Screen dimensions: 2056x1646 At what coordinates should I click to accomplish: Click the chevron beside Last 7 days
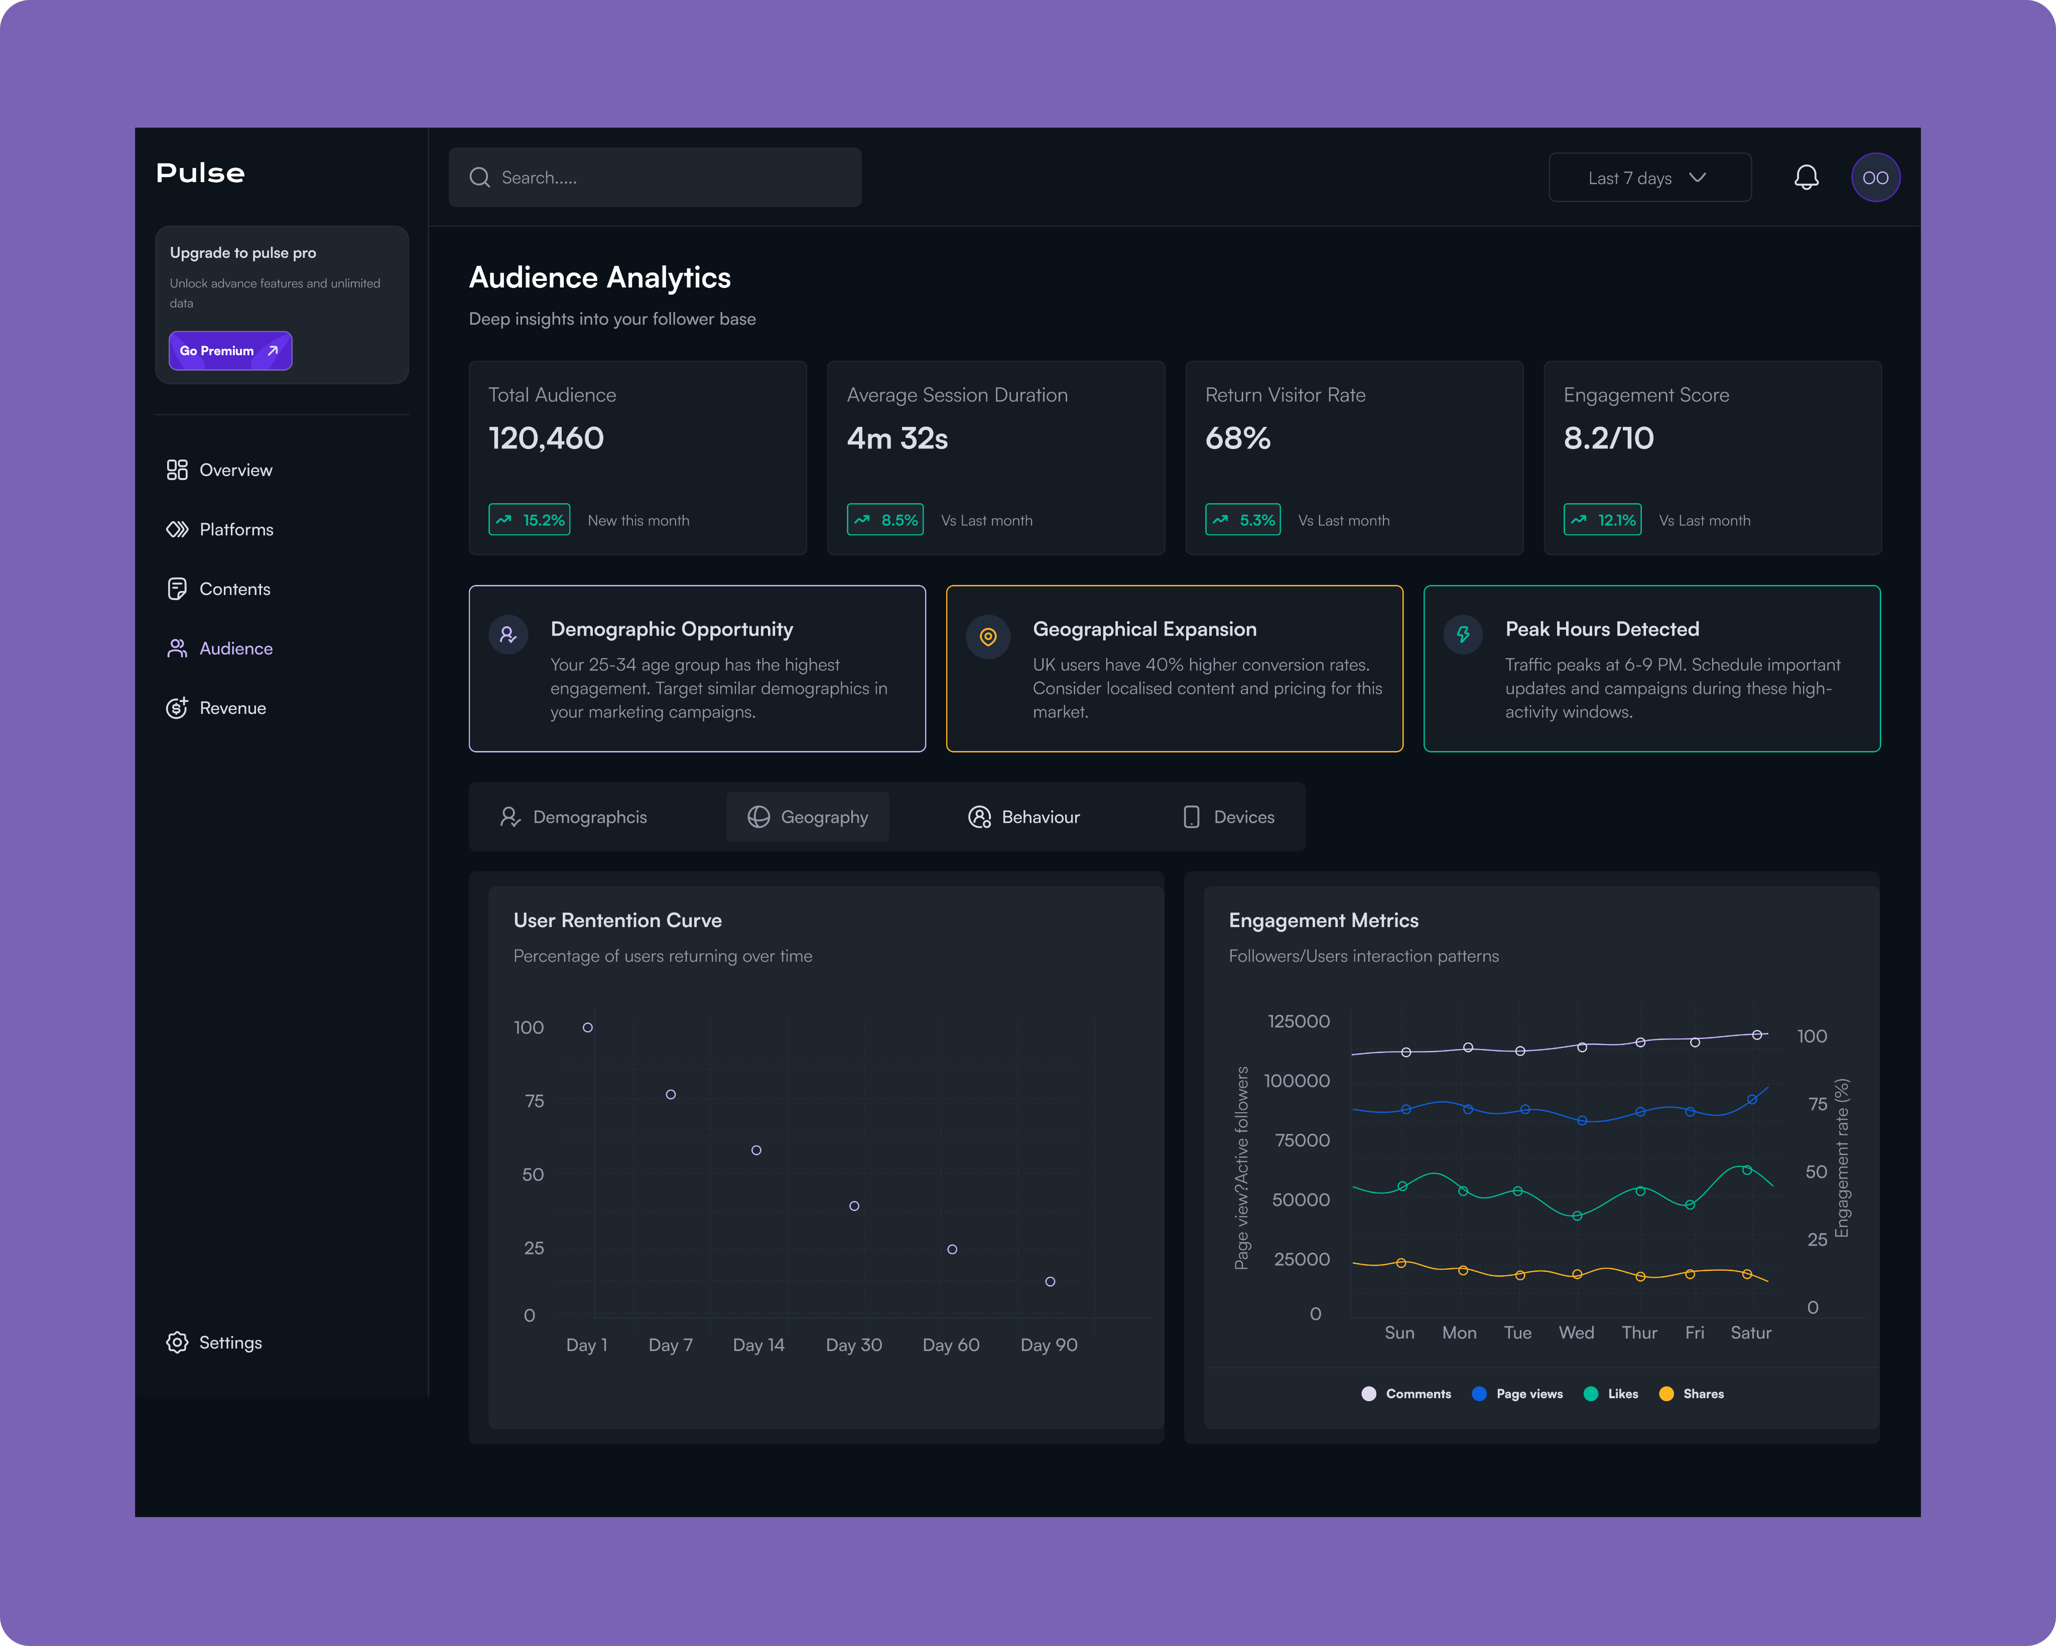[1698, 177]
